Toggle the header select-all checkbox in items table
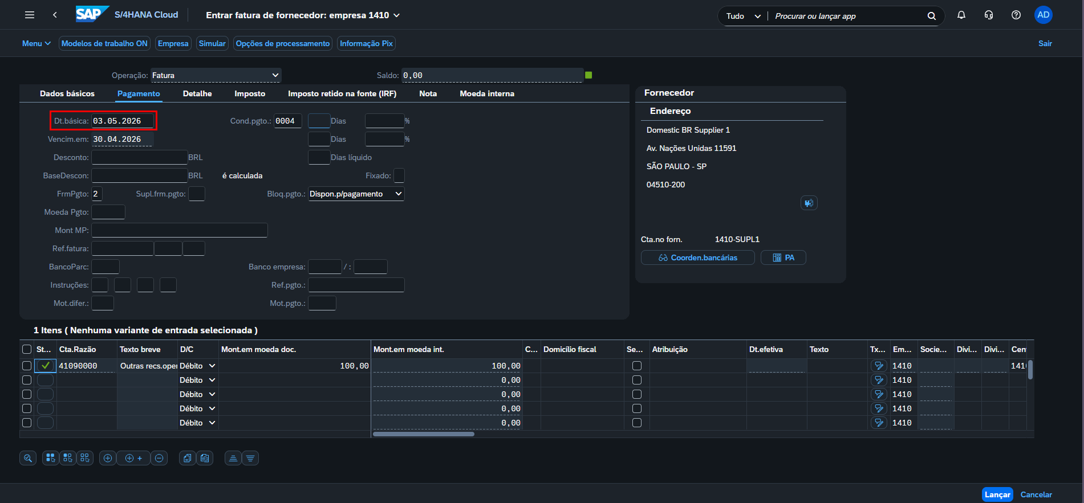The image size is (1084, 503). click(x=27, y=349)
